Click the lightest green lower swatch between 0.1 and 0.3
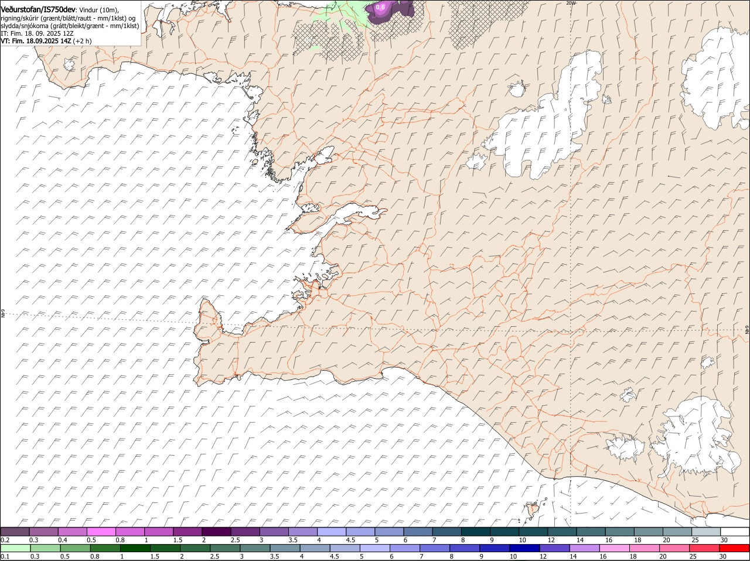Screen dimensions: 750x561 pyautogui.click(x=16, y=548)
